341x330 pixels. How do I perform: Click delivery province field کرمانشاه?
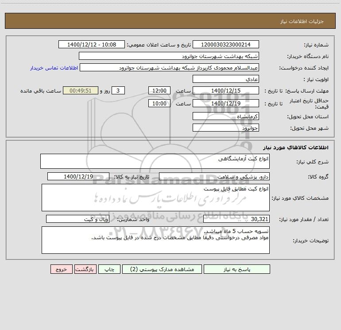point(226,116)
